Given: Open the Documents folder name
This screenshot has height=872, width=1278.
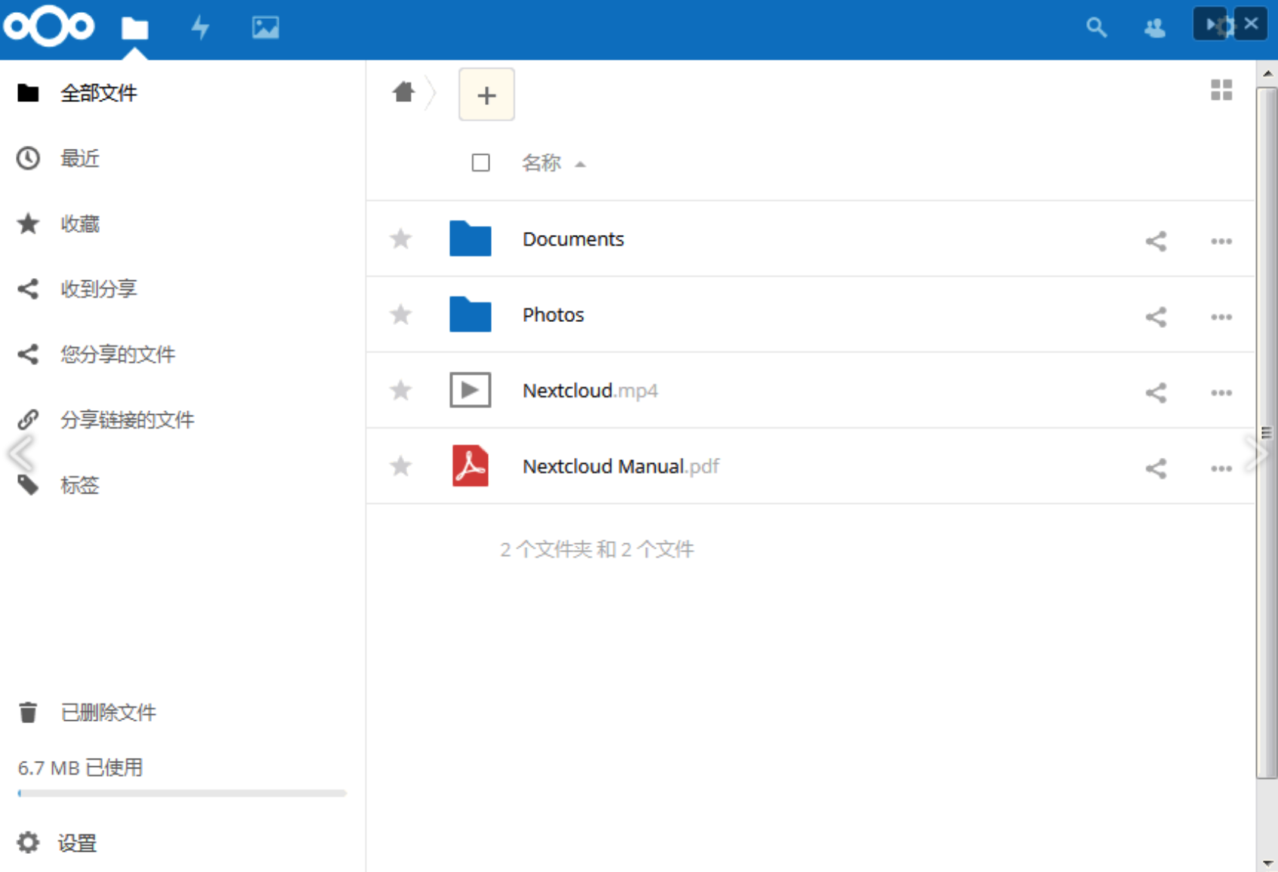Looking at the screenshot, I should pos(573,239).
